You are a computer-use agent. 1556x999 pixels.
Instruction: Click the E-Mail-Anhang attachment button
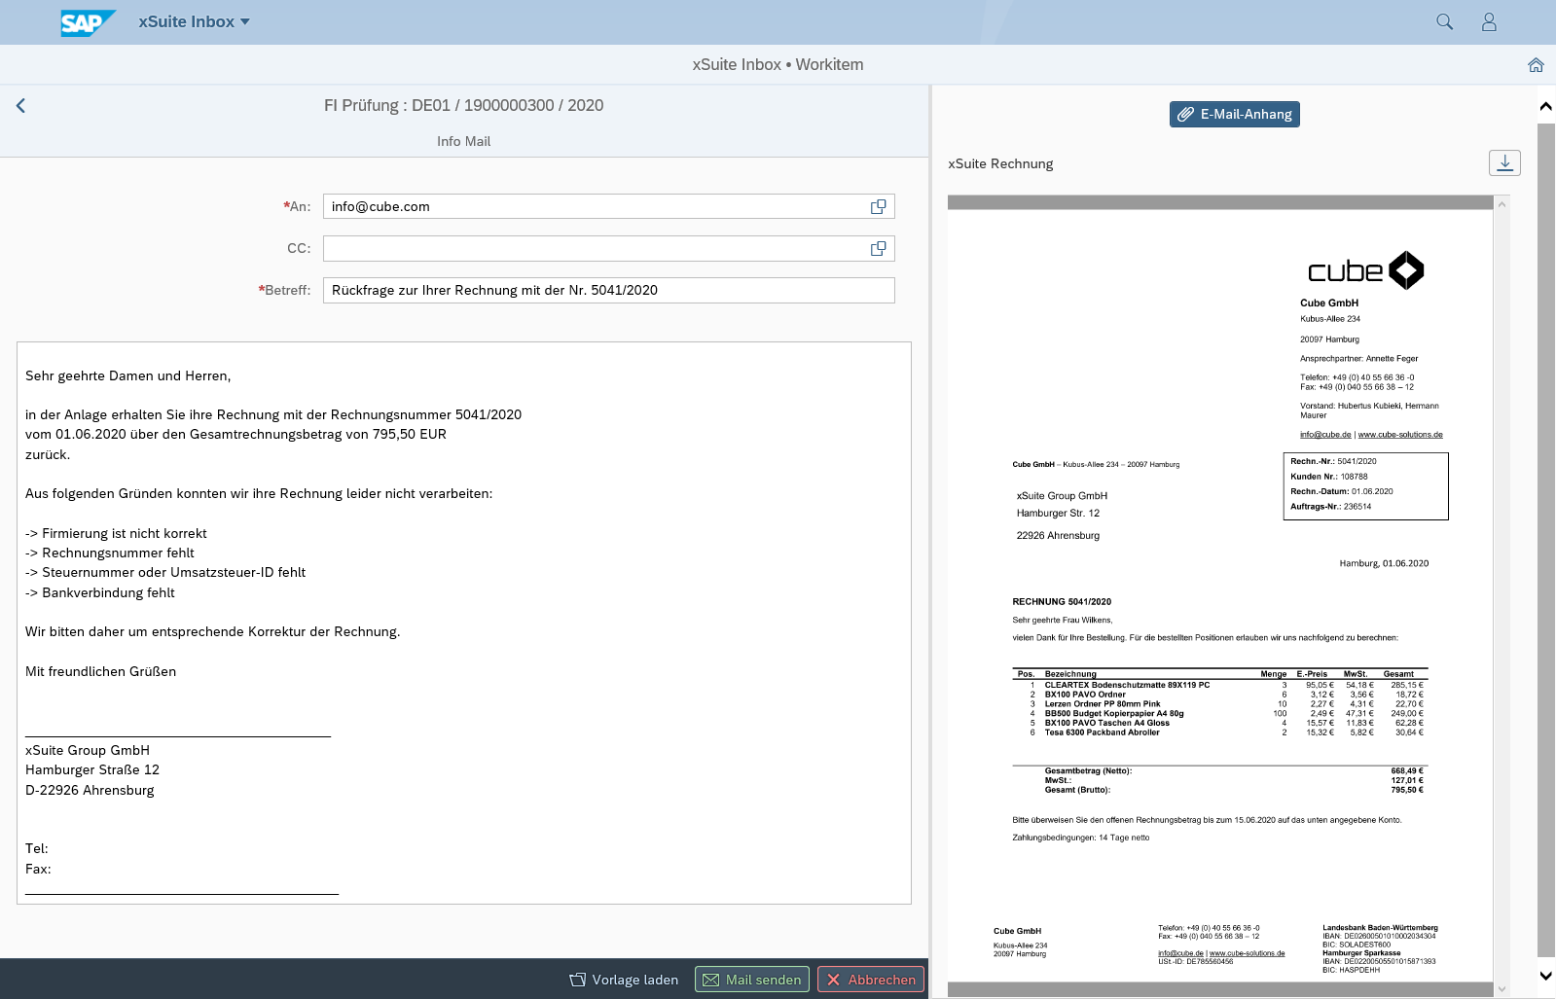(x=1234, y=114)
